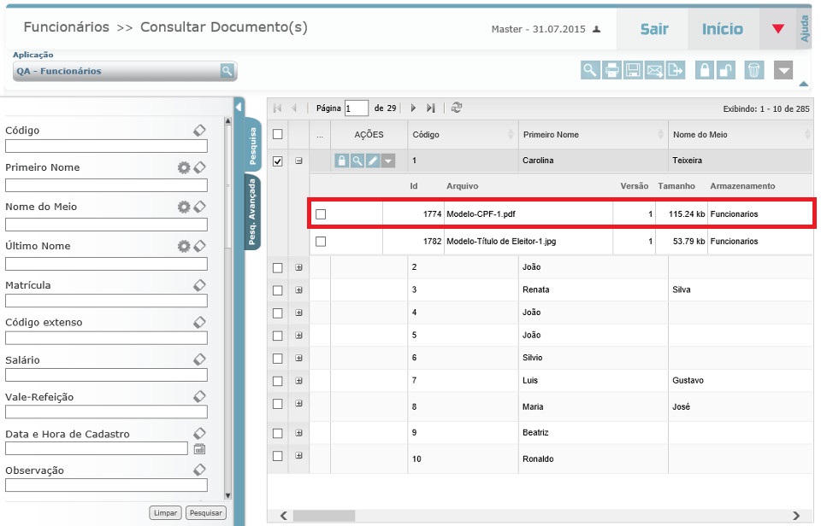Click the print icon

pyautogui.click(x=612, y=70)
